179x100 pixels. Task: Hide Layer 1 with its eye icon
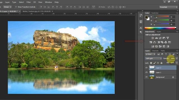point(147,72)
